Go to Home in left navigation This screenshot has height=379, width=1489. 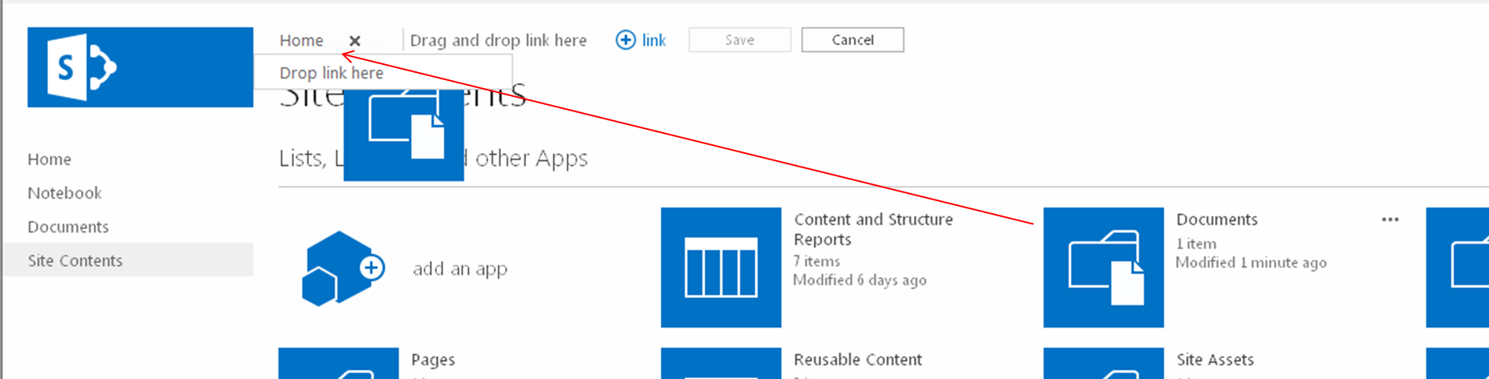50,159
